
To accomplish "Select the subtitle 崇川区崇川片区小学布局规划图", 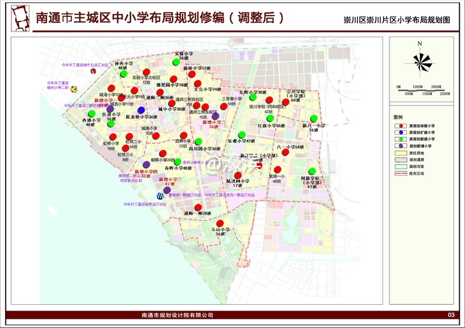I will (397, 20).
